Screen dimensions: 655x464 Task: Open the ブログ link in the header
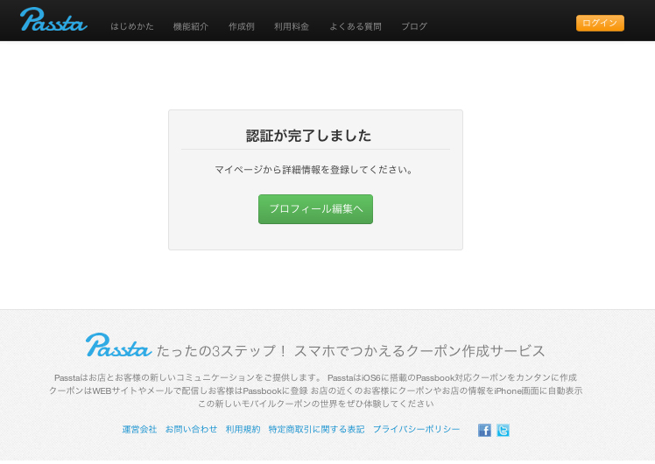click(414, 26)
